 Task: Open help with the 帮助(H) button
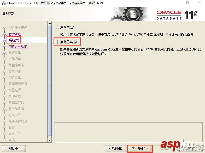pyautogui.click(x=14, y=149)
